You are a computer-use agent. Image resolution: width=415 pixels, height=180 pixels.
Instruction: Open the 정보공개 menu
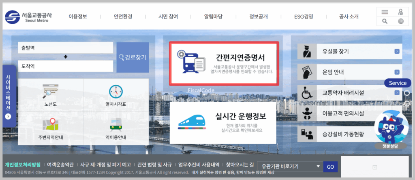pyautogui.click(x=258, y=17)
